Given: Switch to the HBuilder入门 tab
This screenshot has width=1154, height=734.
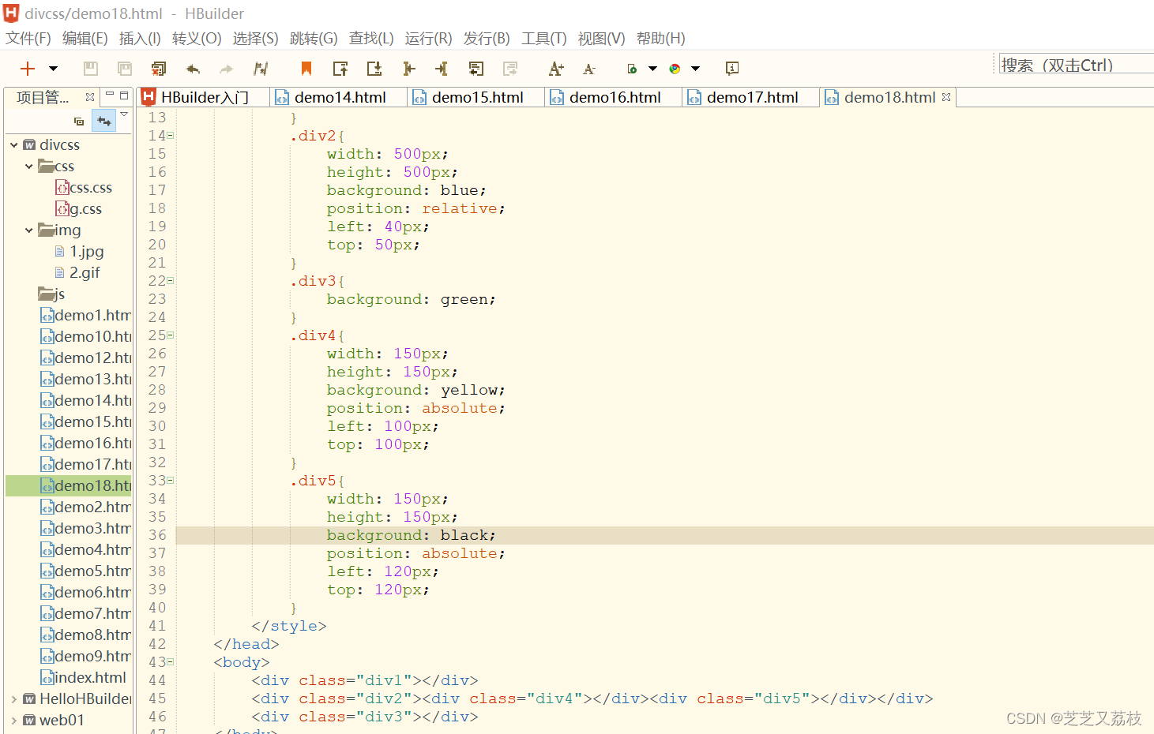Looking at the screenshot, I should (204, 97).
